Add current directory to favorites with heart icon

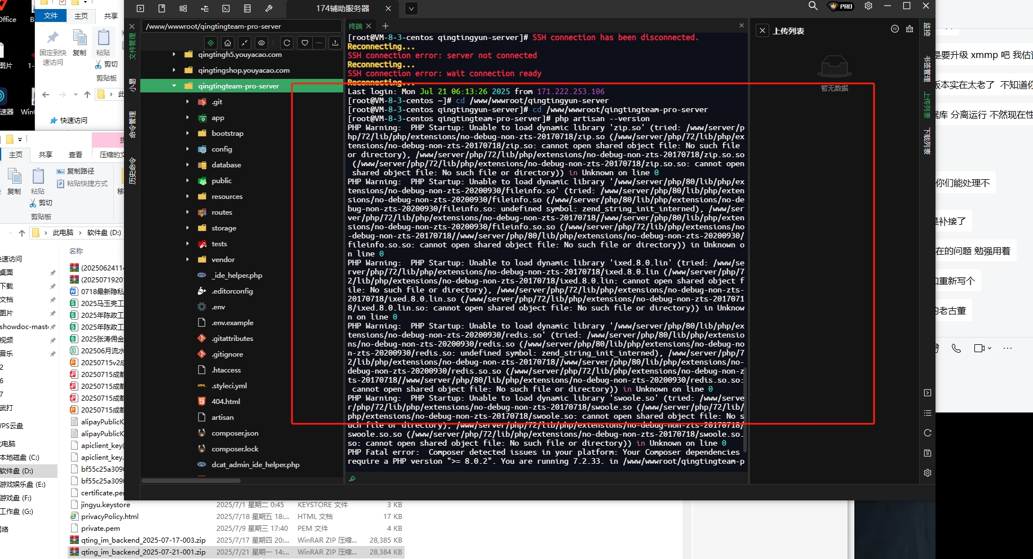(x=304, y=43)
